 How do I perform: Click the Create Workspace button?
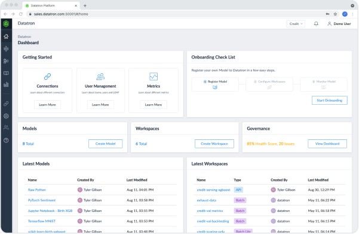[214, 143]
